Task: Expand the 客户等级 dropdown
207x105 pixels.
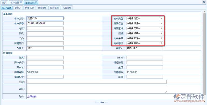Action: click(x=145, y=43)
